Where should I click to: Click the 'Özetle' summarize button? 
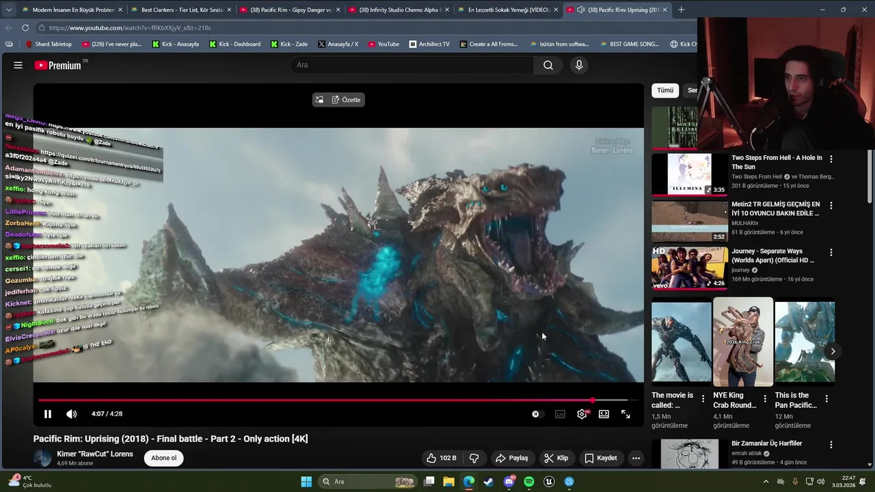[x=346, y=100]
